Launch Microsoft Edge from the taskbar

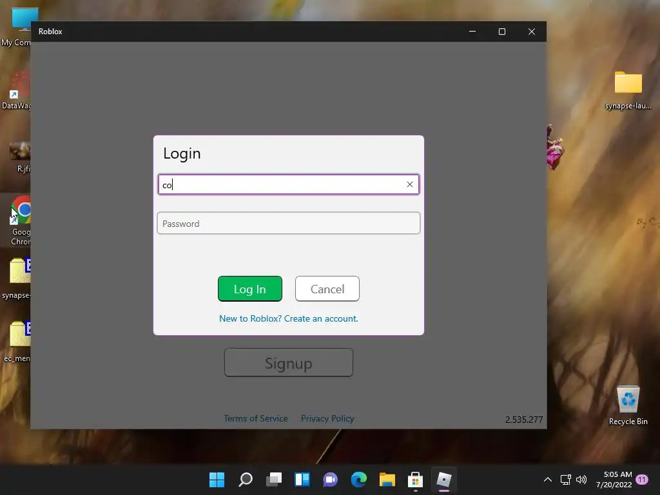click(x=358, y=480)
